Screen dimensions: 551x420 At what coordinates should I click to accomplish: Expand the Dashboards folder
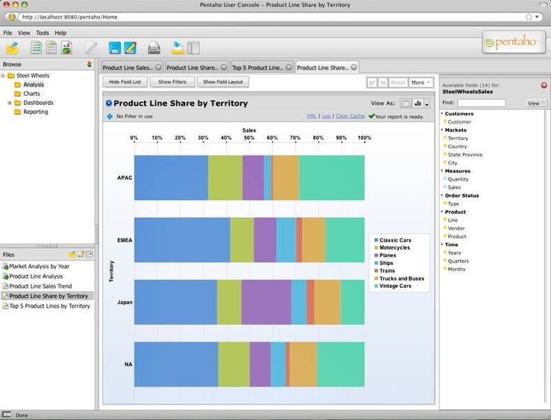coord(10,103)
